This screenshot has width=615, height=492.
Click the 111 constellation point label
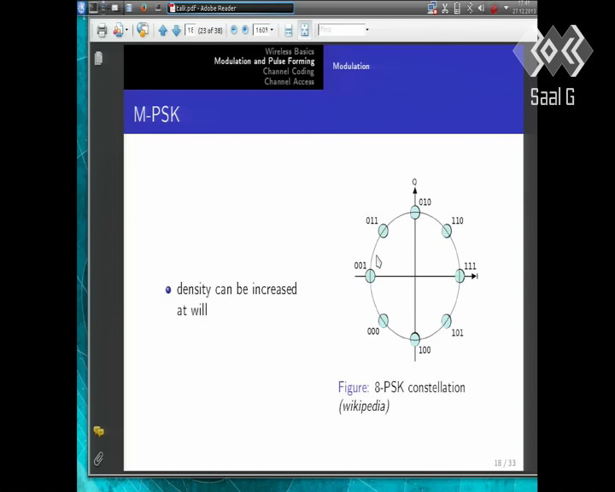tap(470, 266)
